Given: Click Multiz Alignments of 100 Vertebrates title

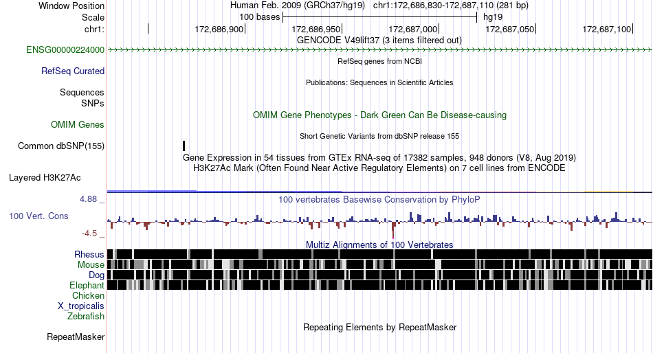Looking at the screenshot, I should [379, 244].
